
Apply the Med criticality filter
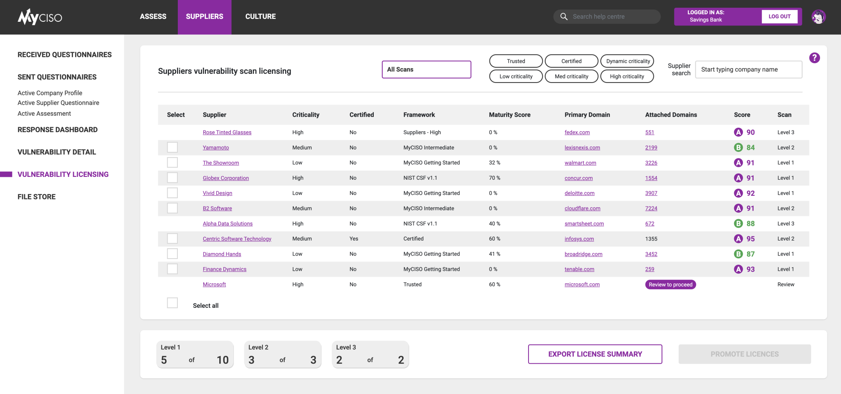tap(571, 76)
